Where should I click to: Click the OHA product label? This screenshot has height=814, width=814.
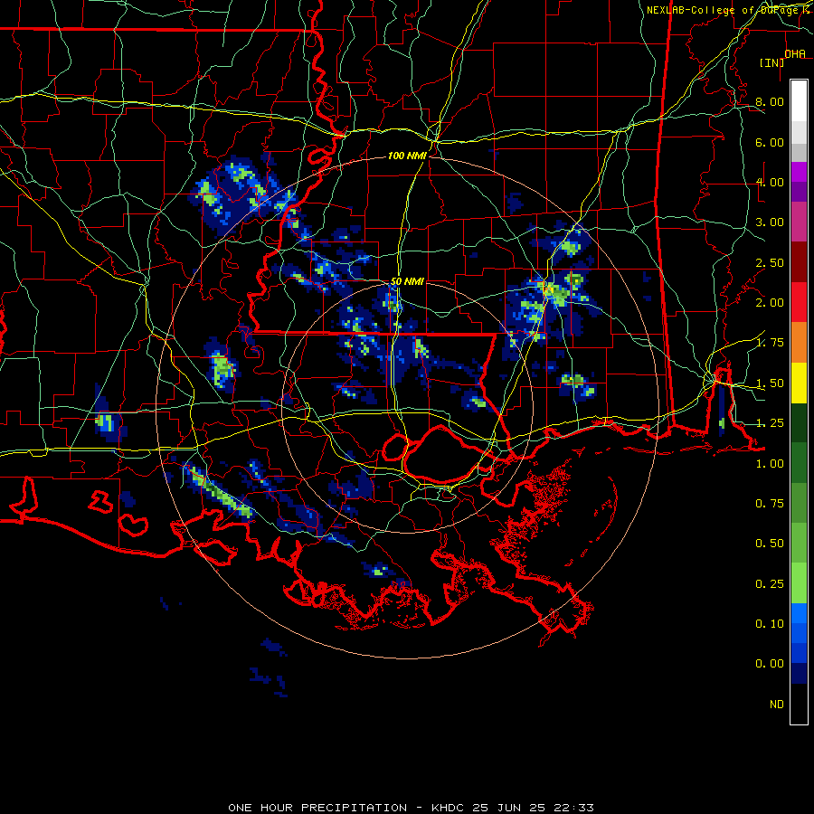pos(795,54)
